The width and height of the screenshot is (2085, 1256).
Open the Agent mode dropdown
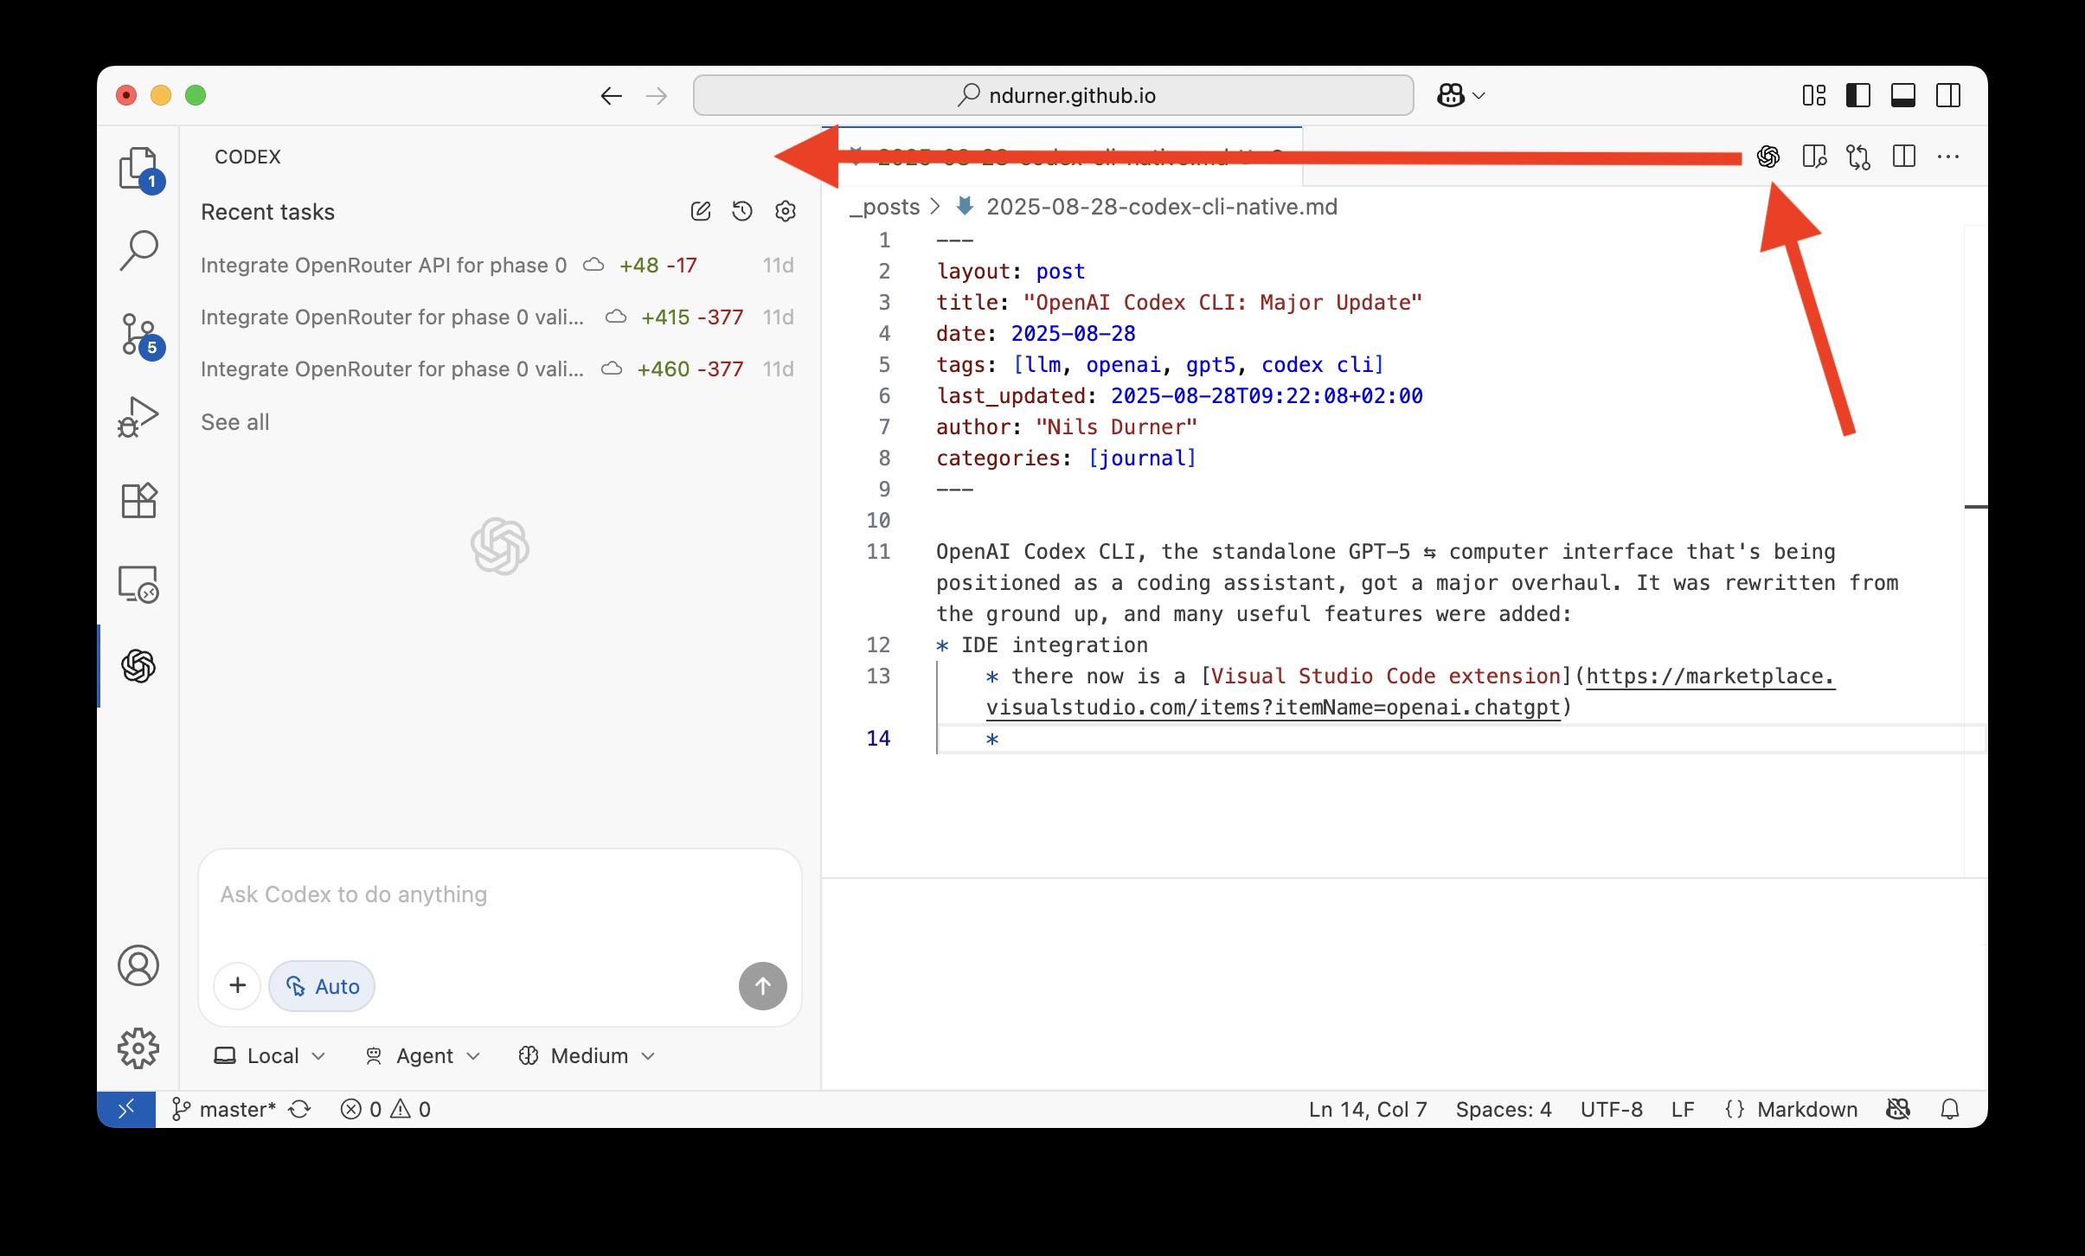click(x=422, y=1056)
